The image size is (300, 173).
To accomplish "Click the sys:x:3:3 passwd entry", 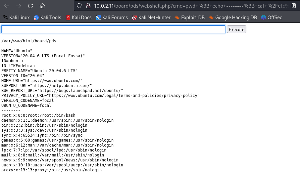I will pos(44,130).
